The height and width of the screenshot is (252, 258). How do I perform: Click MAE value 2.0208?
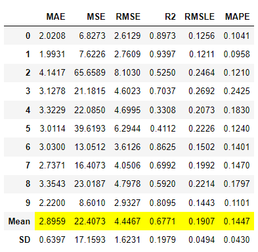52,36
